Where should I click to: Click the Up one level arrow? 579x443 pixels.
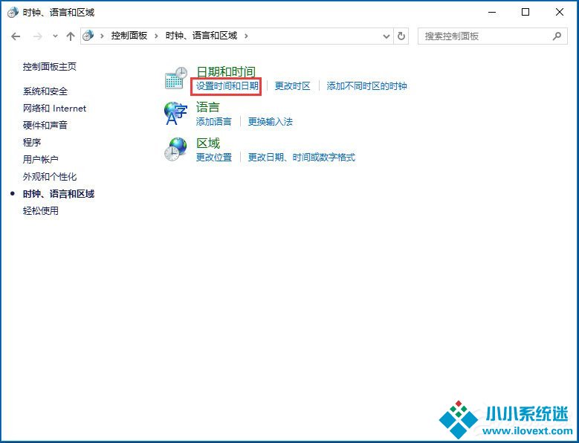click(x=70, y=36)
